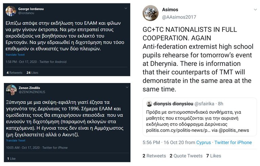View the 1 Like on Zindilis's tweet
The height and width of the screenshot is (166, 260).
point(11,158)
